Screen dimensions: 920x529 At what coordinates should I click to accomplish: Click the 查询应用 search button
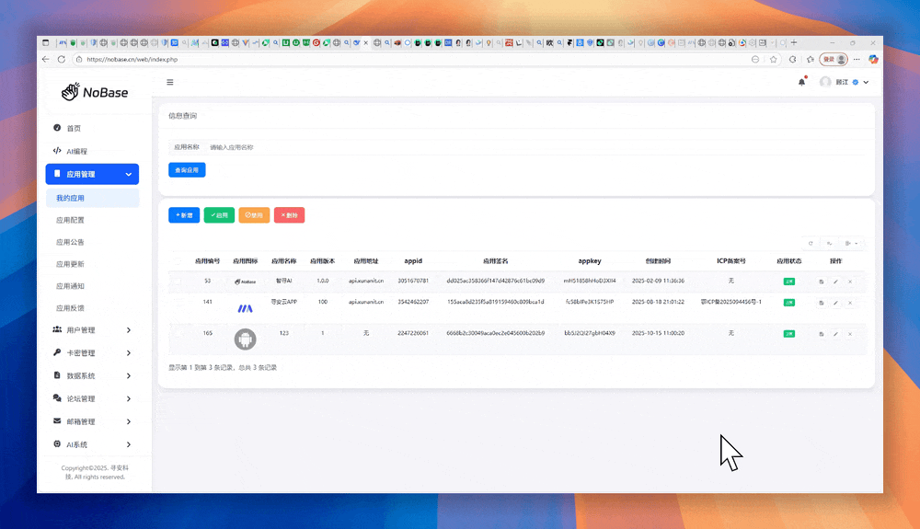(187, 170)
